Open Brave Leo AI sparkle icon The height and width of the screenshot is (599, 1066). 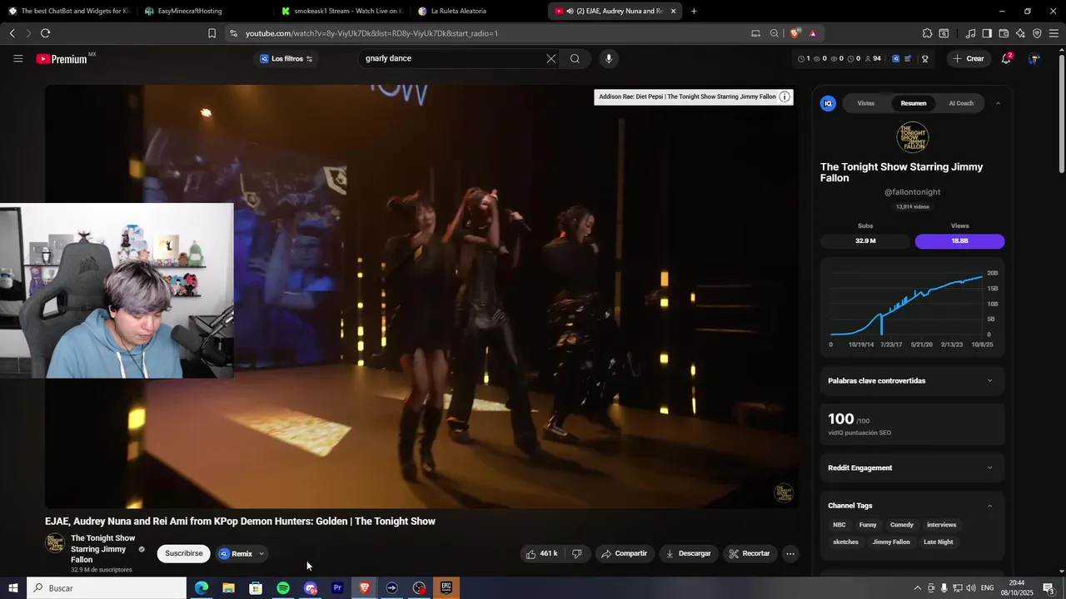[x=1020, y=33]
